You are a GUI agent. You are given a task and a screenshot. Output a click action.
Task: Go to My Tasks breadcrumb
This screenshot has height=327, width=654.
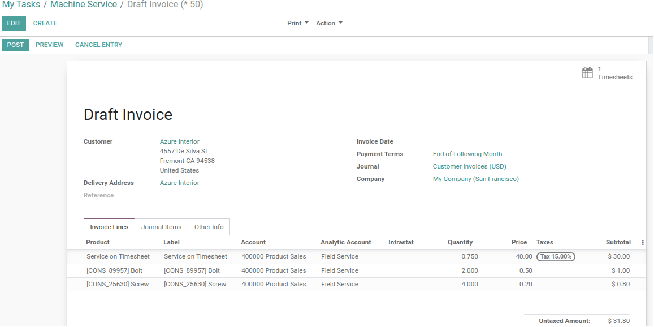click(x=21, y=5)
